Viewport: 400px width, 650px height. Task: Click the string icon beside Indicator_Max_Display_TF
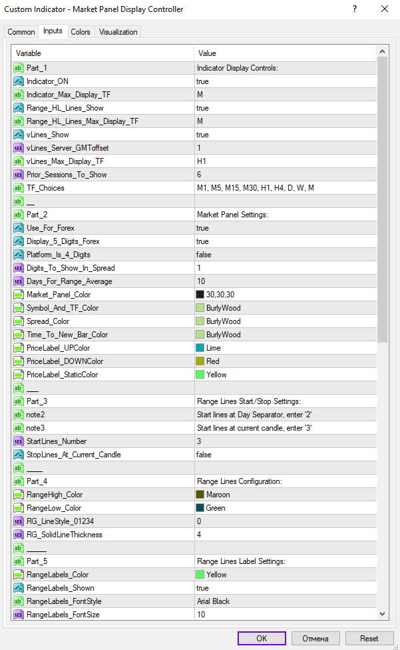18,95
